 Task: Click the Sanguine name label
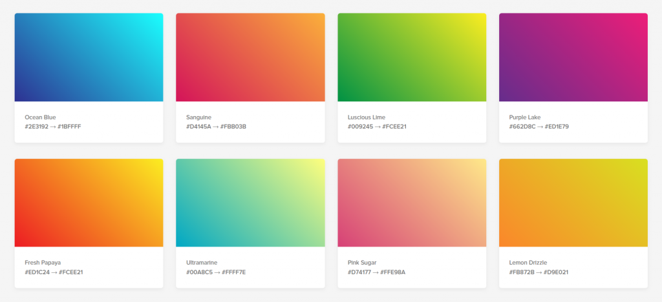(199, 117)
